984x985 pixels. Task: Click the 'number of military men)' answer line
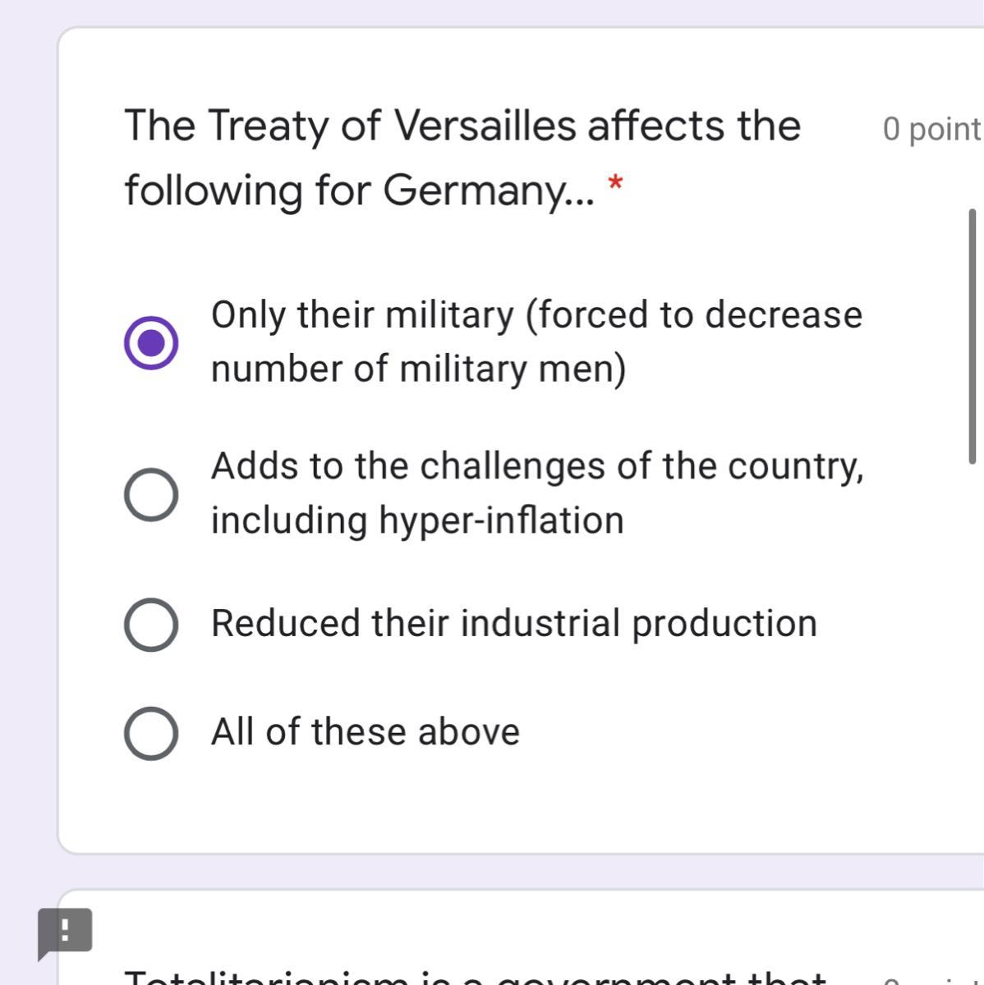pyautogui.click(x=418, y=369)
